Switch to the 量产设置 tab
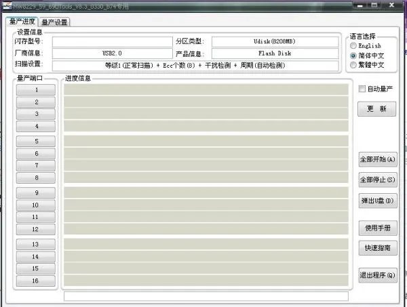Viewport: 407px width, 307px height. click(x=54, y=22)
